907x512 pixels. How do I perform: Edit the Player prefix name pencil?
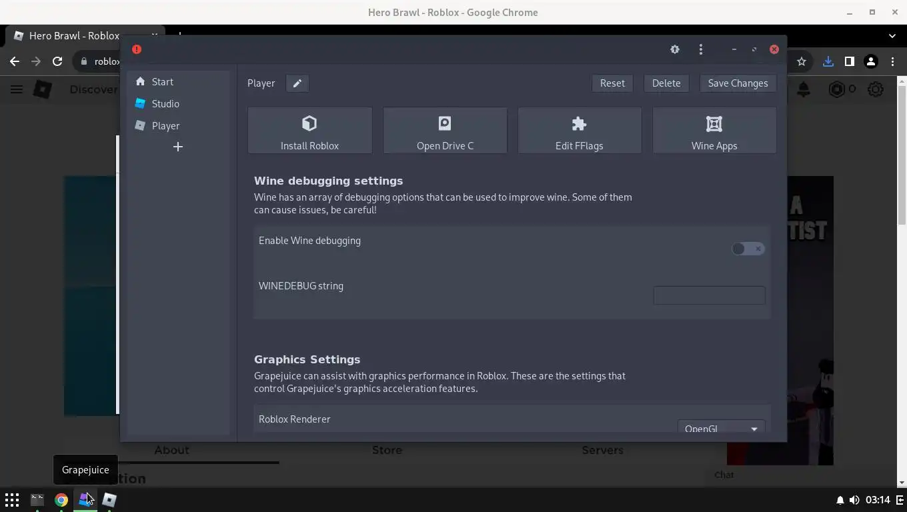(297, 83)
